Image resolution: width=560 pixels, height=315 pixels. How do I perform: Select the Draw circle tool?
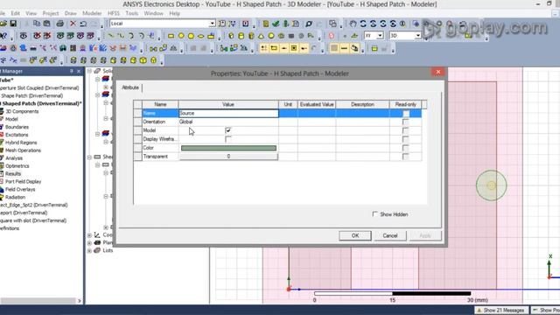click(181, 36)
